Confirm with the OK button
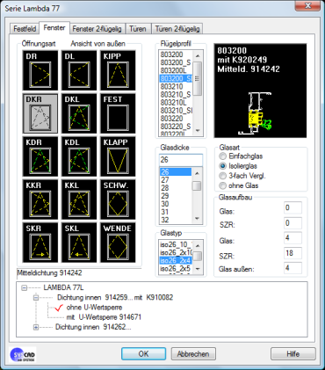 [x=143, y=354]
